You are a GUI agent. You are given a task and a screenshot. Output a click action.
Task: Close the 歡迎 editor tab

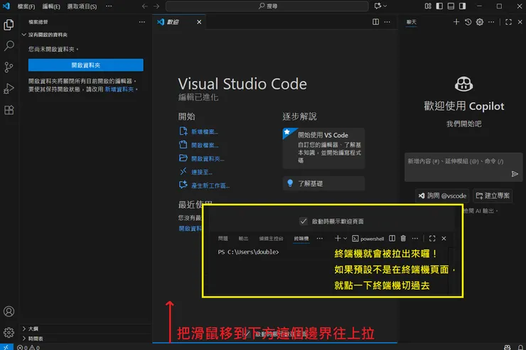tap(199, 22)
